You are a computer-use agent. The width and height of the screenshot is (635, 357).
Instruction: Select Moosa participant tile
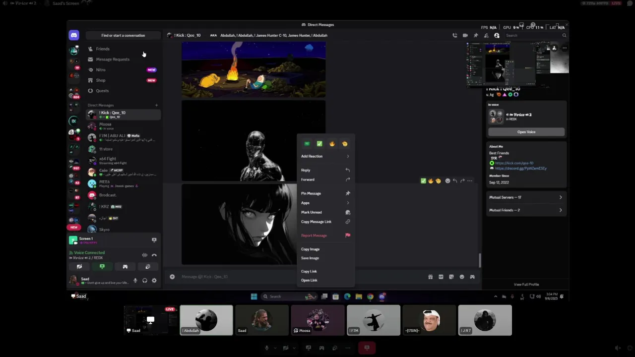coord(317,320)
